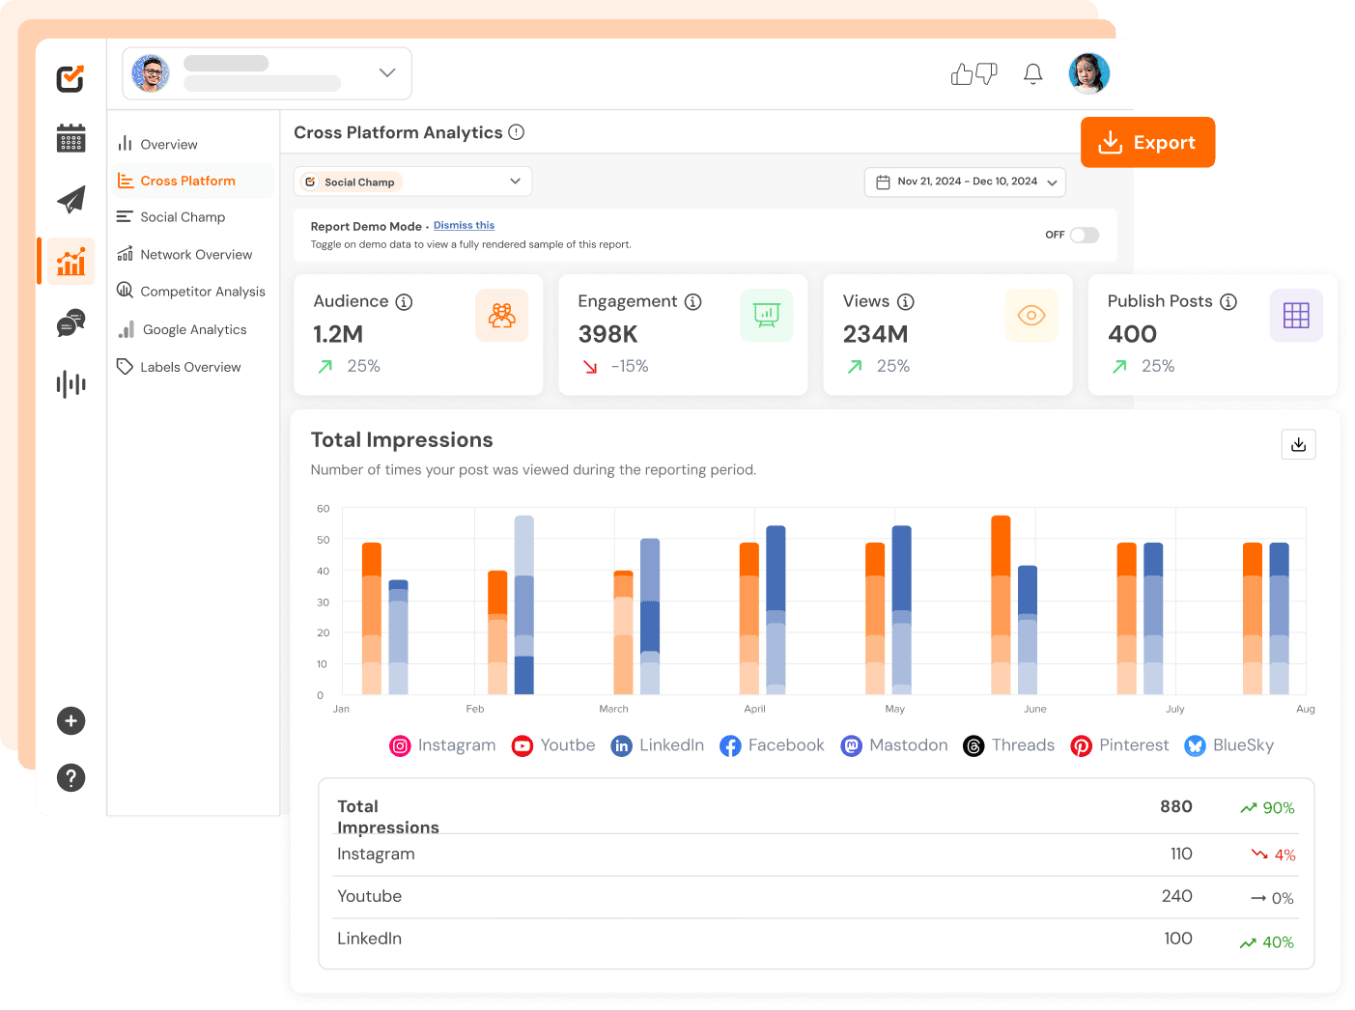Open the calendar icon in left sidebar

click(71, 138)
